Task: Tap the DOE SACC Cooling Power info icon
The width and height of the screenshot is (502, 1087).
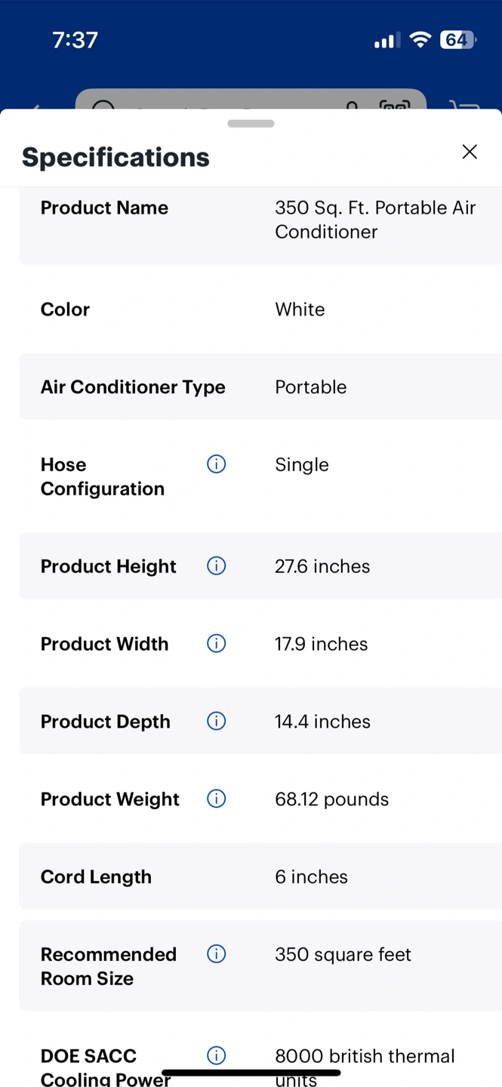Action: tap(217, 1055)
